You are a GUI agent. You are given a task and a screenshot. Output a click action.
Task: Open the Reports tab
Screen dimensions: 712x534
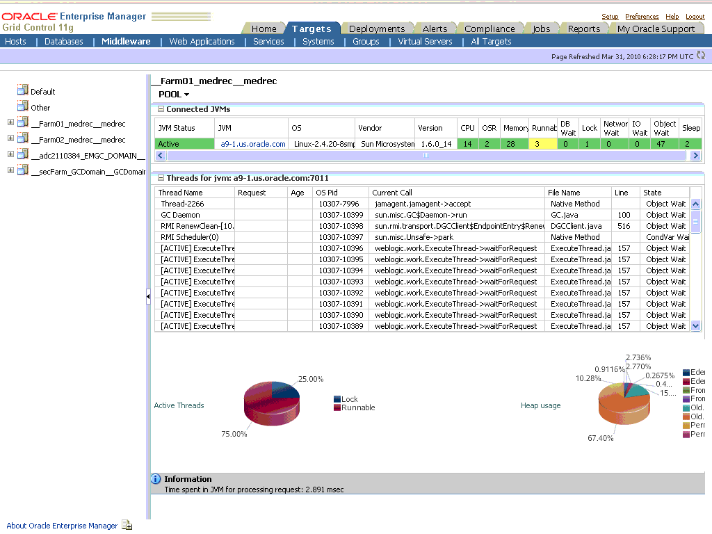pos(584,29)
